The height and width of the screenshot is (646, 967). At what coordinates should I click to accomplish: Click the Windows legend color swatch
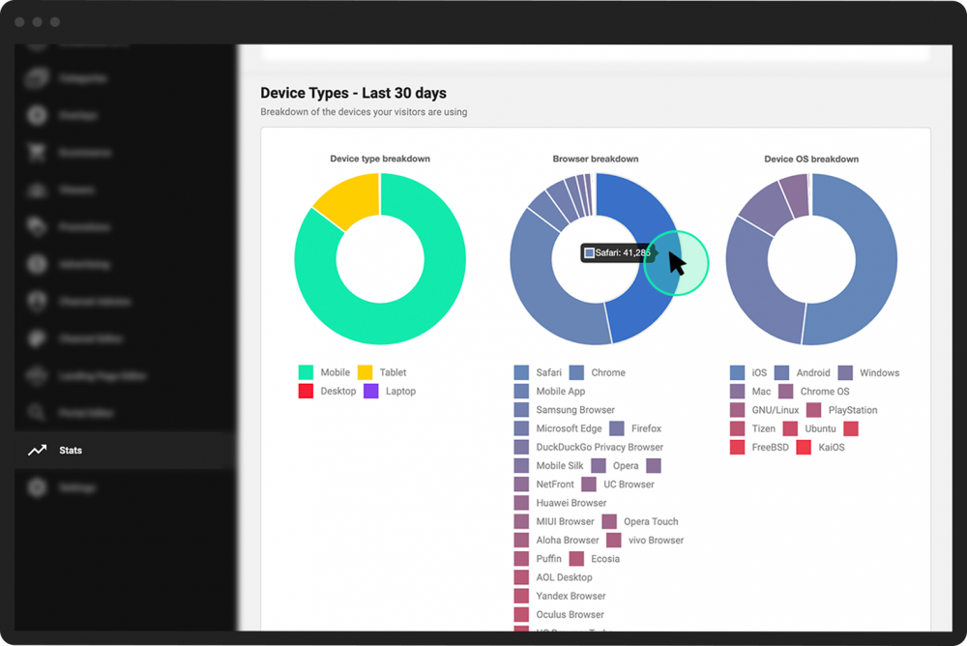click(x=845, y=372)
